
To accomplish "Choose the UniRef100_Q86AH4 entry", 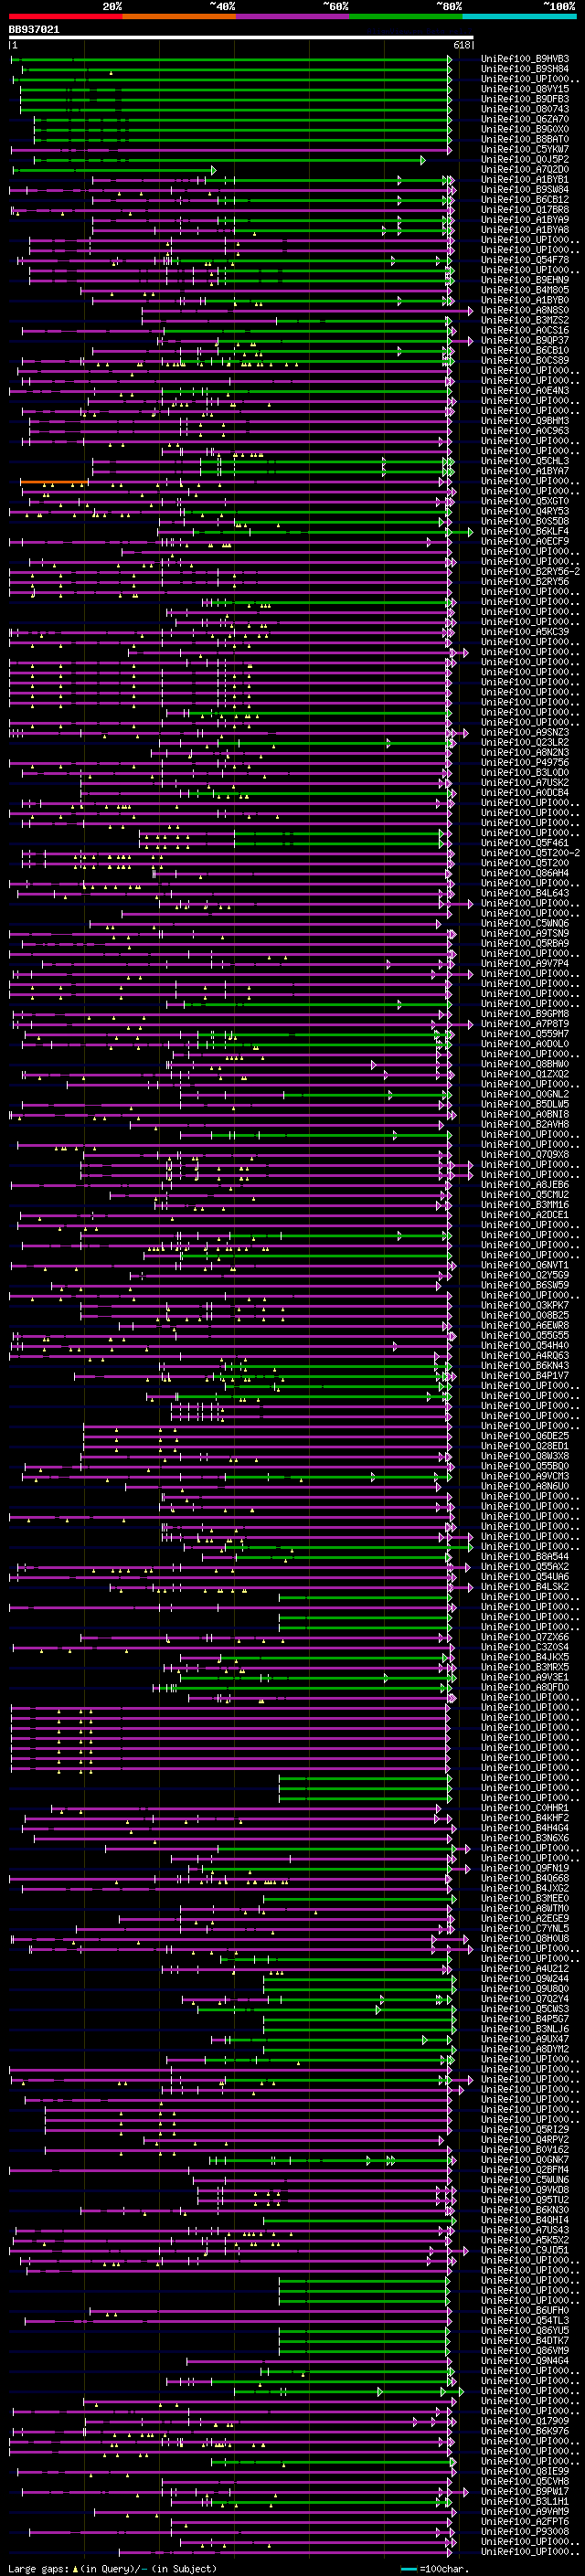I will click(x=525, y=873).
